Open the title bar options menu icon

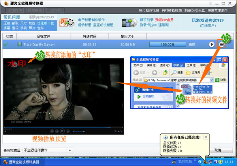coord(210,3)
